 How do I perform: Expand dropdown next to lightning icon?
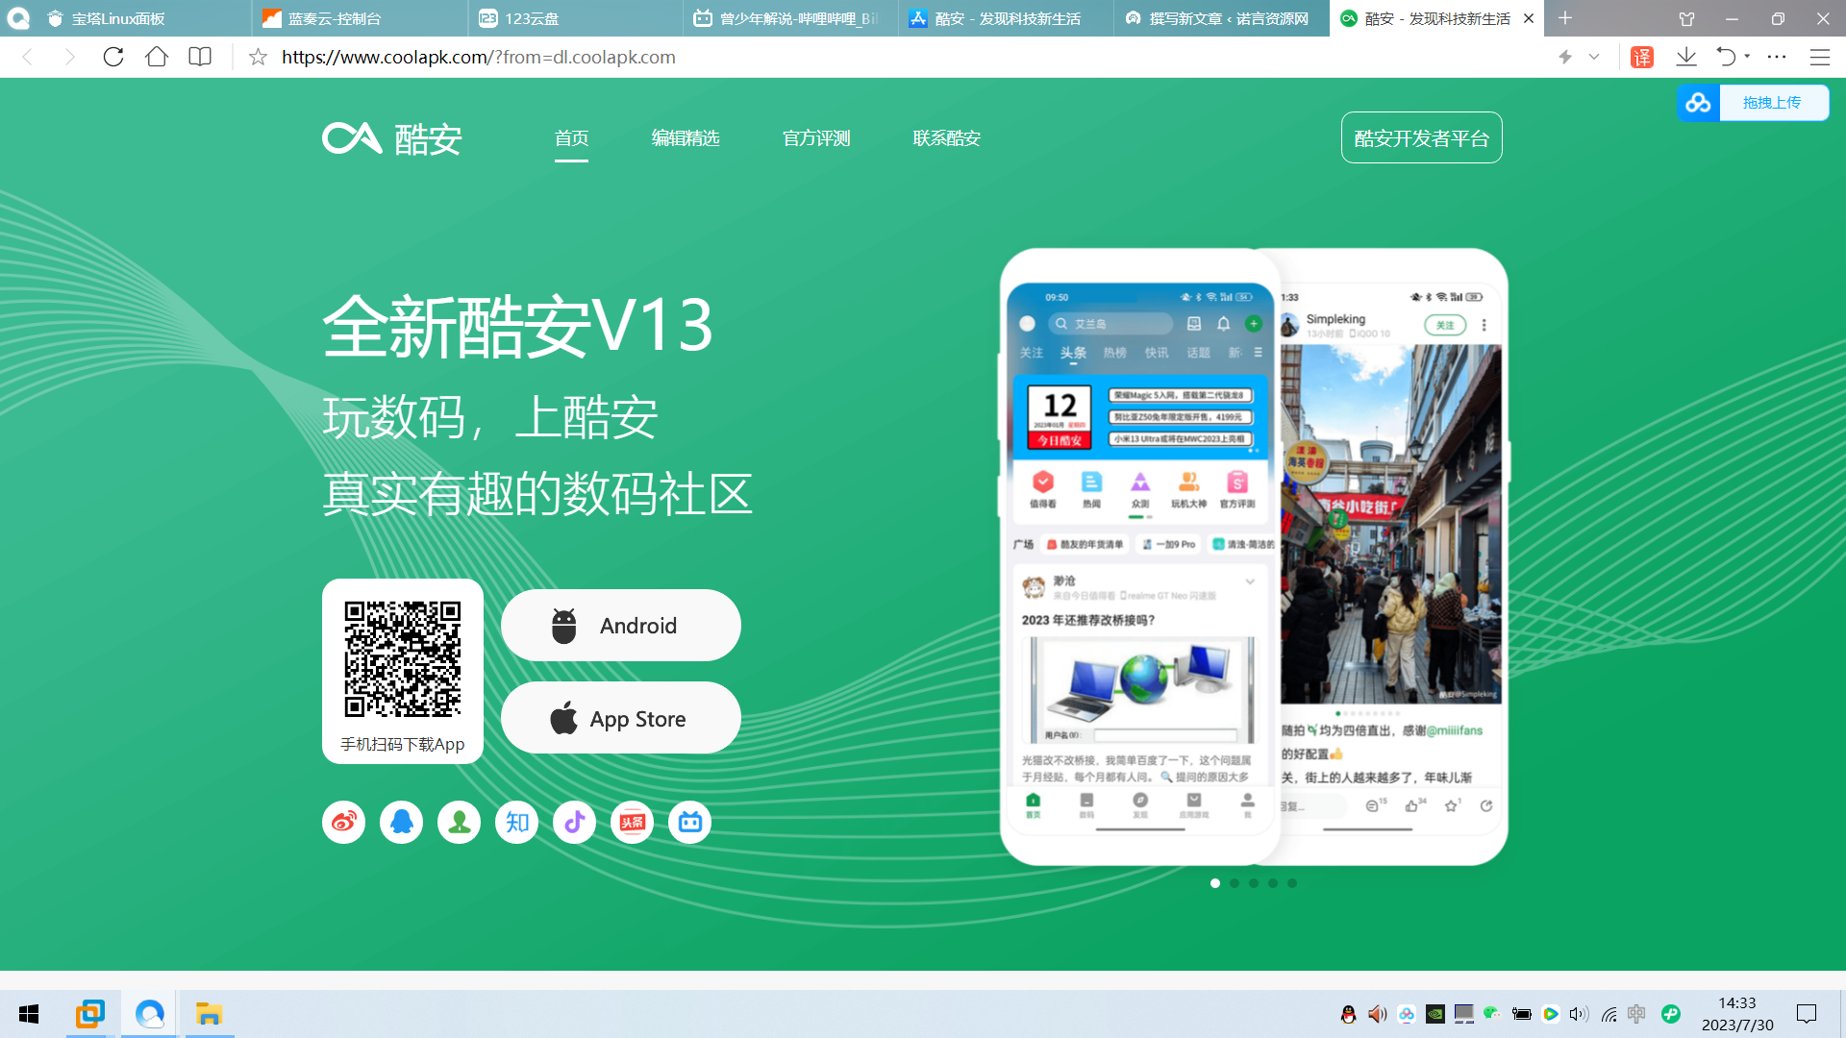[x=1594, y=57]
